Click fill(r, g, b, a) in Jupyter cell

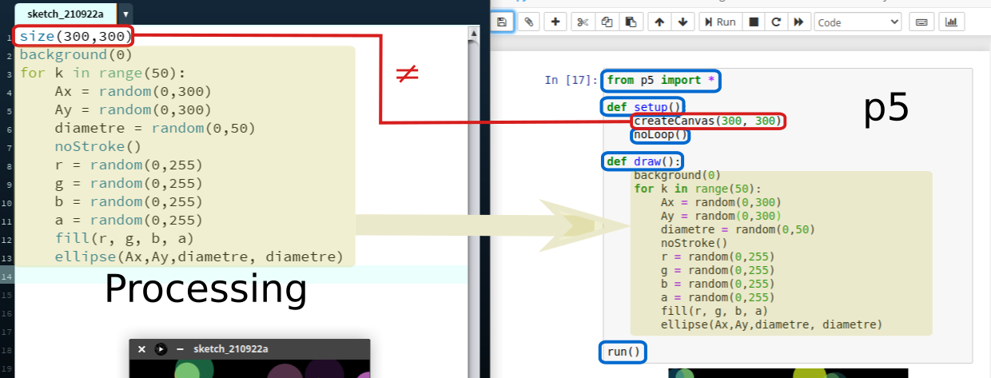(x=714, y=311)
